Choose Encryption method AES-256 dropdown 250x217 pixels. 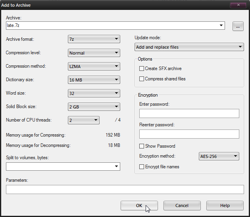click(x=219, y=156)
